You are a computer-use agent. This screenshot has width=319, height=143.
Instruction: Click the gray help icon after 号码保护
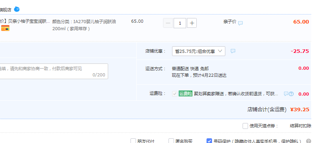click(309, 141)
